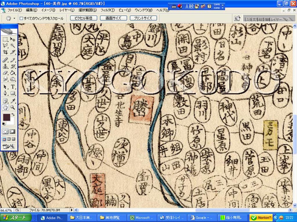This screenshot has height=222, width=297.
Task: Open the ビュー(V) menu
Action: (125, 10)
